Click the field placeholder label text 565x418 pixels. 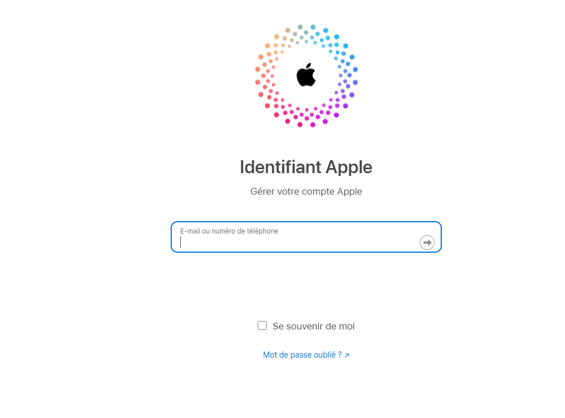(228, 231)
